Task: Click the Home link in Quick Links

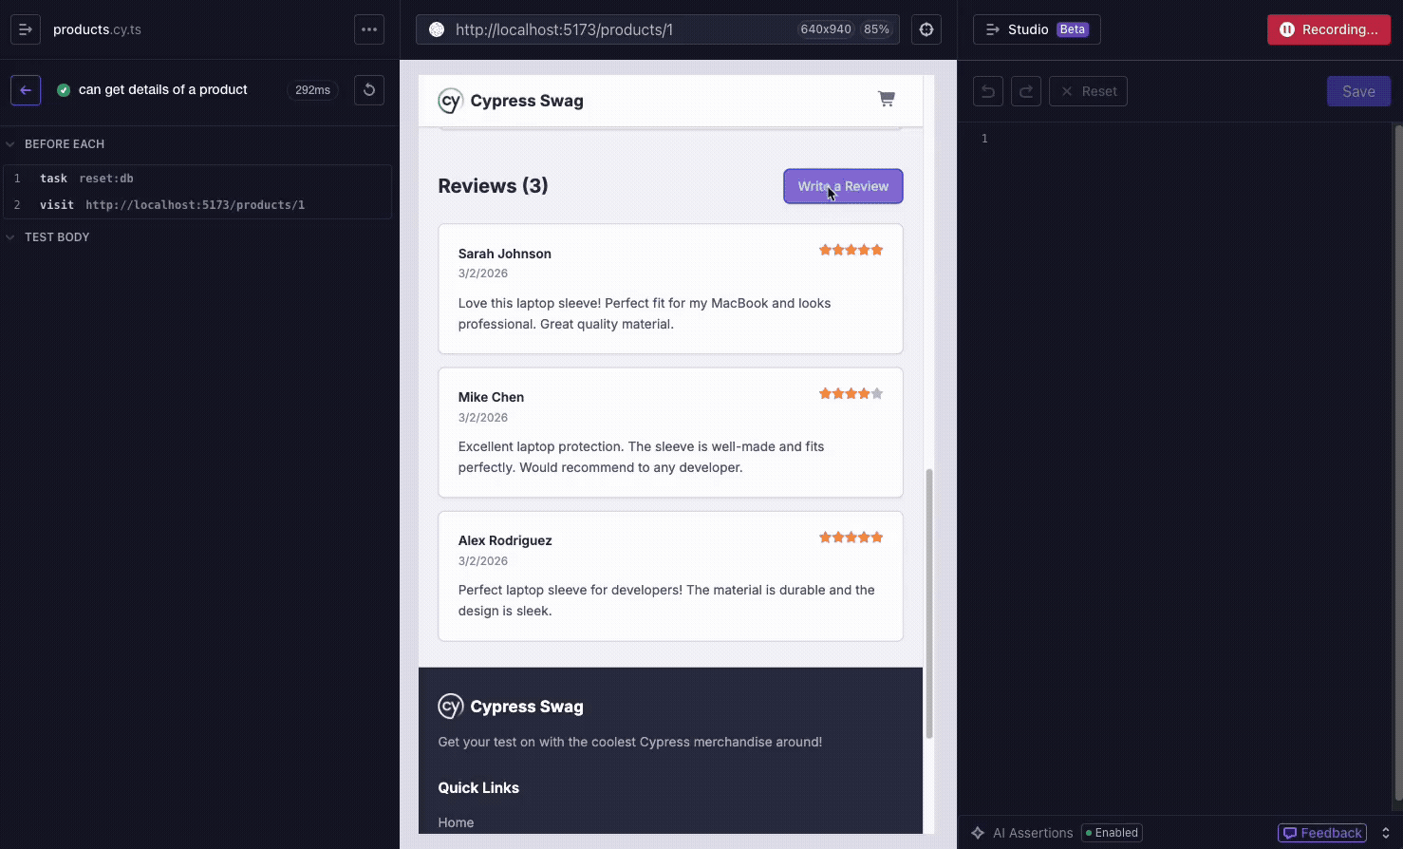Action: pos(456,822)
